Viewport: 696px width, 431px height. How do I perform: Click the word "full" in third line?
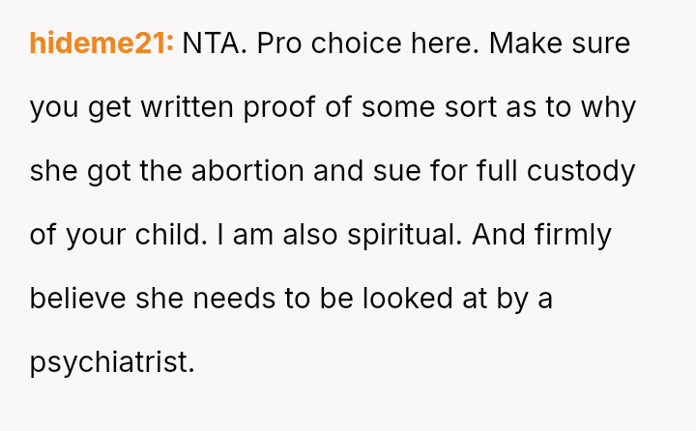tap(497, 171)
